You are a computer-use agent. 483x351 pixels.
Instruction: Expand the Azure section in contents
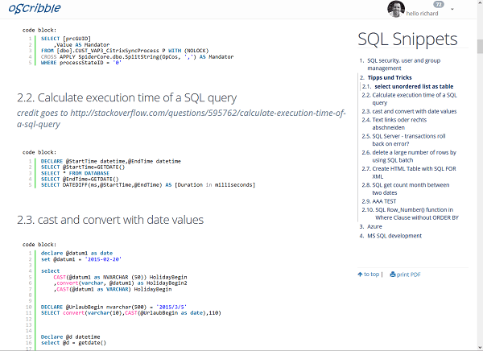377,227
